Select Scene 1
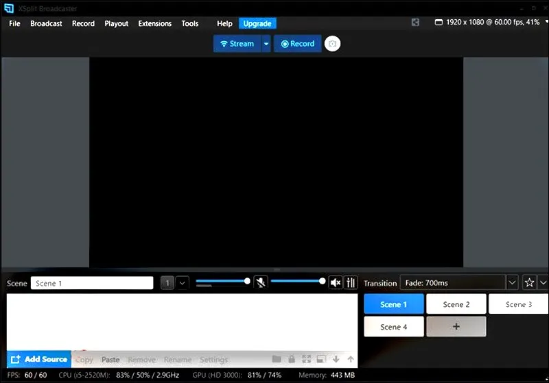The width and height of the screenshot is (549, 383). coord(393,304)
